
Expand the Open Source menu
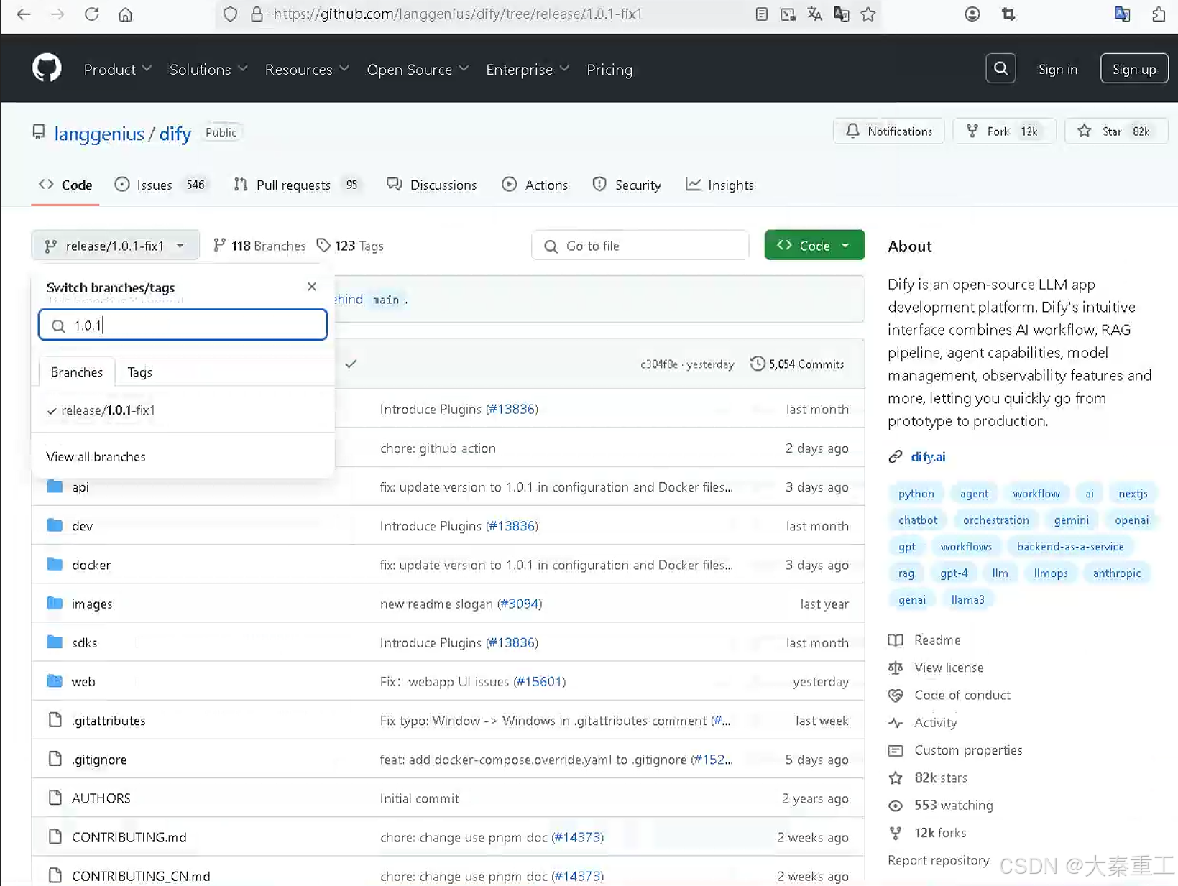click(418, 70)
